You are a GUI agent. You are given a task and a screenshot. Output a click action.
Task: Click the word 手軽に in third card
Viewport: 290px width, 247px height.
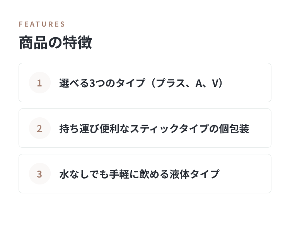pyautogui.click(x=124, y=174)
